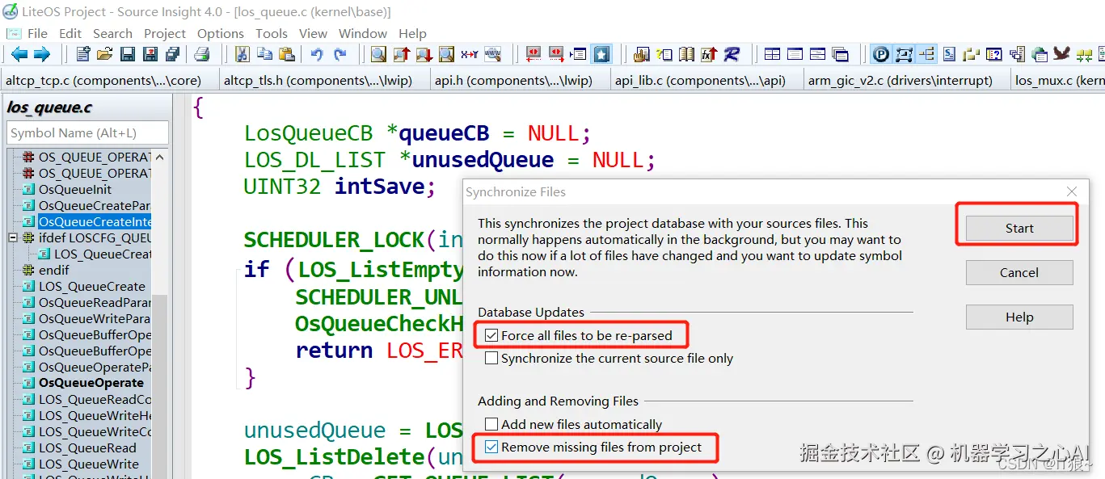The height and width of the screenshot is (479, 1105).
Task: Open the Options menu
Action: (x=221, y=33)
